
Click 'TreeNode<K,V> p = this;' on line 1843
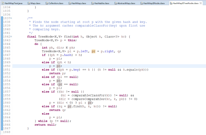(x=56, y=40)
